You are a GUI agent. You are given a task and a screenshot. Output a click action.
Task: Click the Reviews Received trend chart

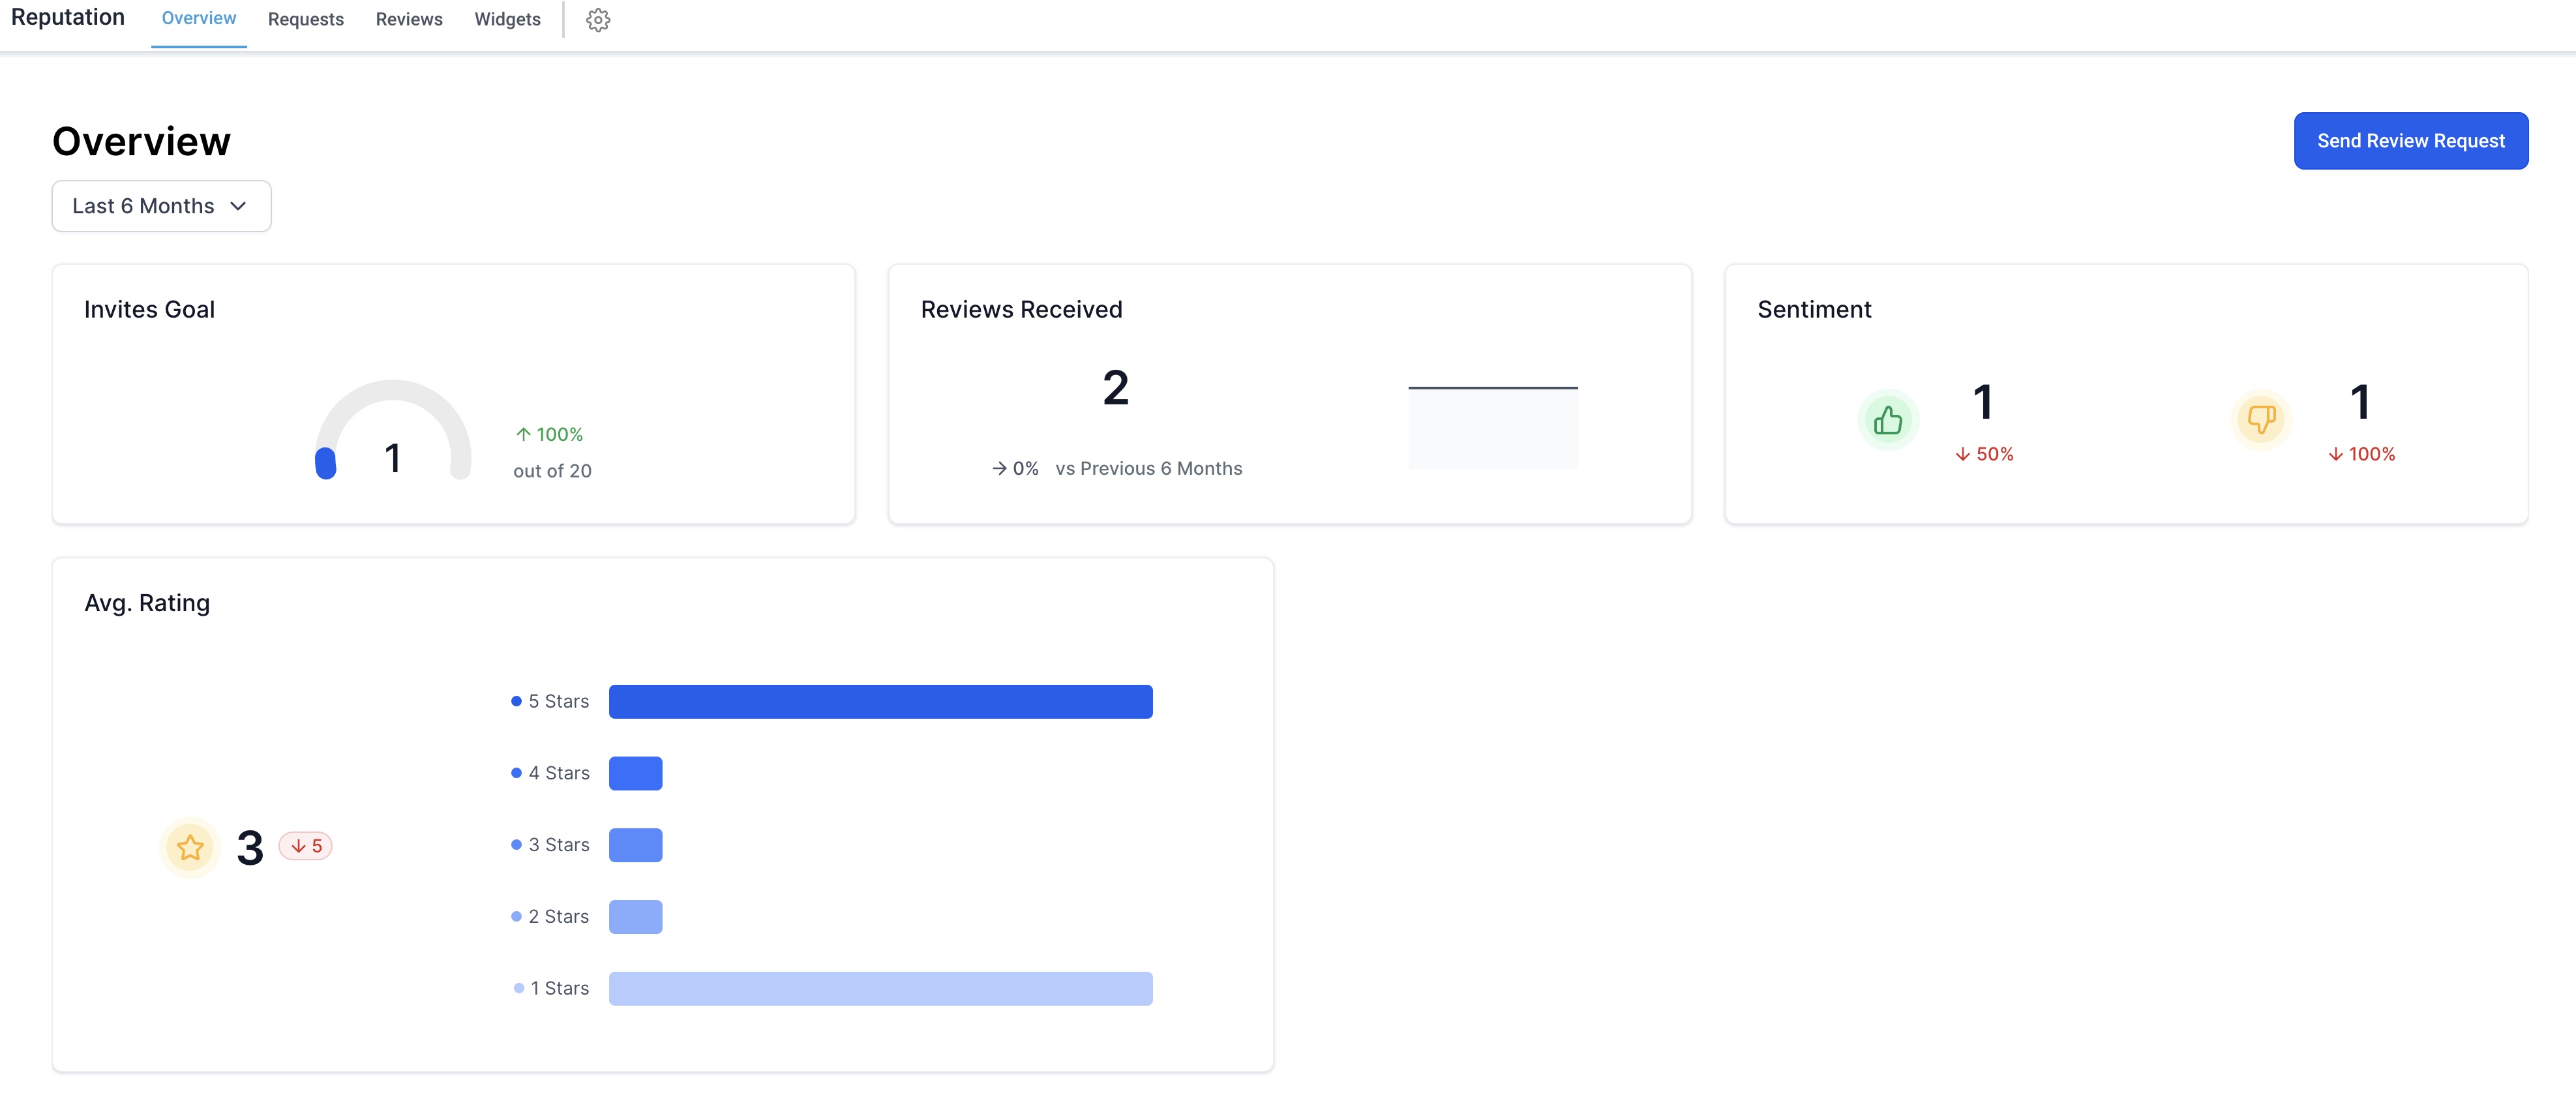point(1492,427)
